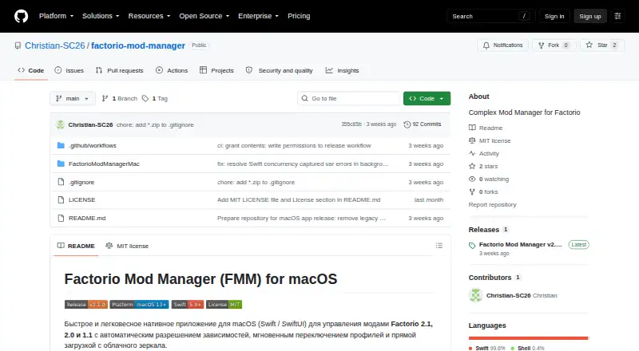Image resolution: width=639 pixels, height=351 pixels.
Task: Open the main branch selector
Action: (73, 99)
